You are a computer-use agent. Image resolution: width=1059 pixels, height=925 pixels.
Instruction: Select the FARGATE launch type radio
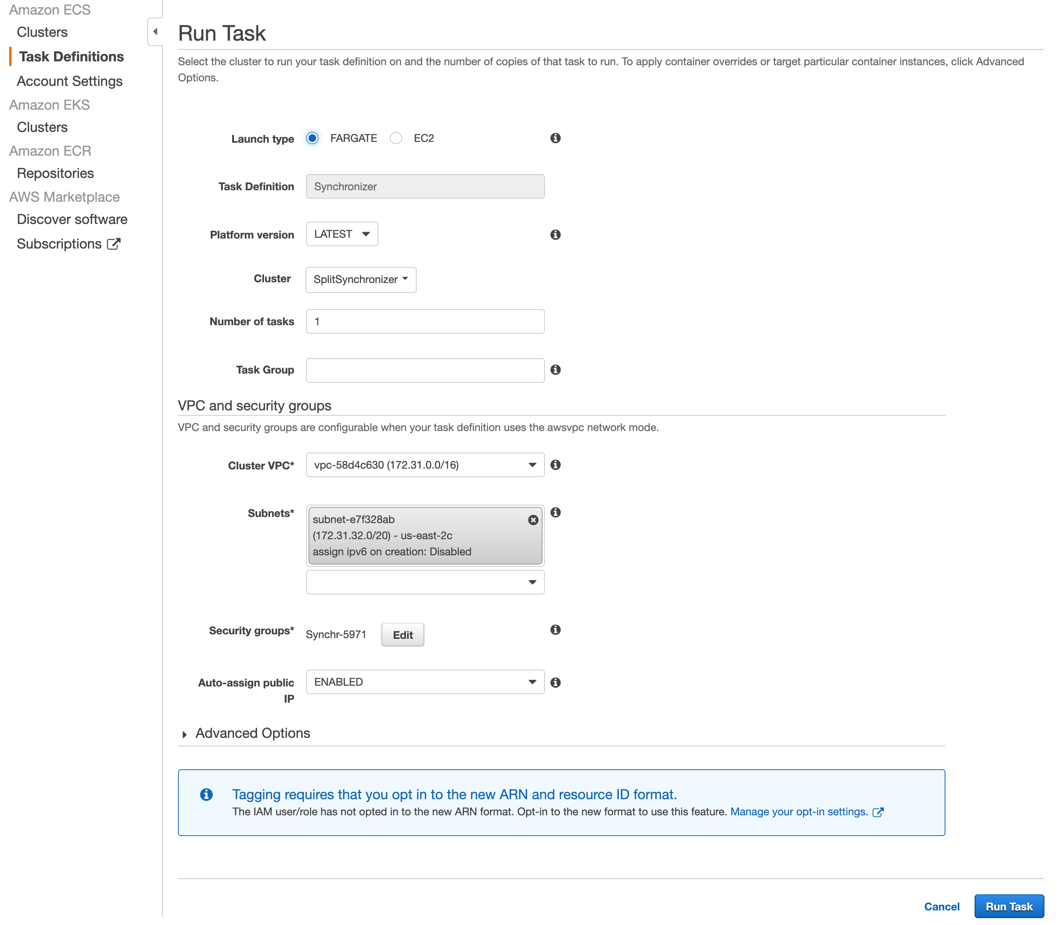click(312, 138)
